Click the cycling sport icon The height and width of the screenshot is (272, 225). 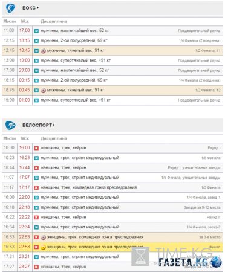click(x=10, y=125)
